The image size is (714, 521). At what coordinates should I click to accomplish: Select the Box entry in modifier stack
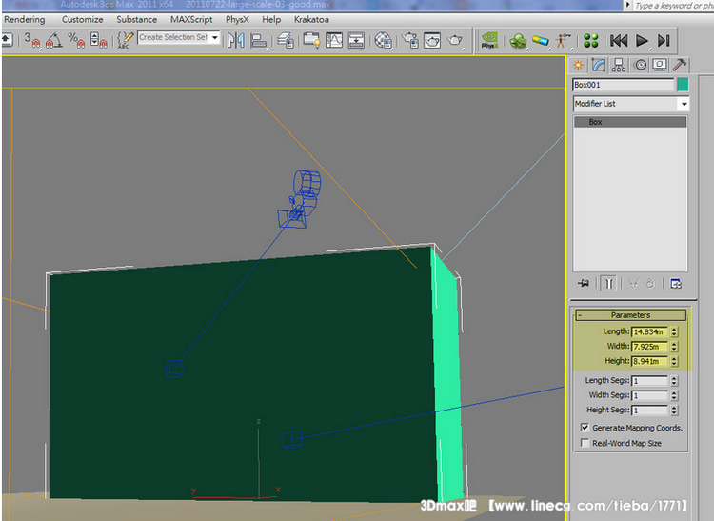click(x=630, y=122)
